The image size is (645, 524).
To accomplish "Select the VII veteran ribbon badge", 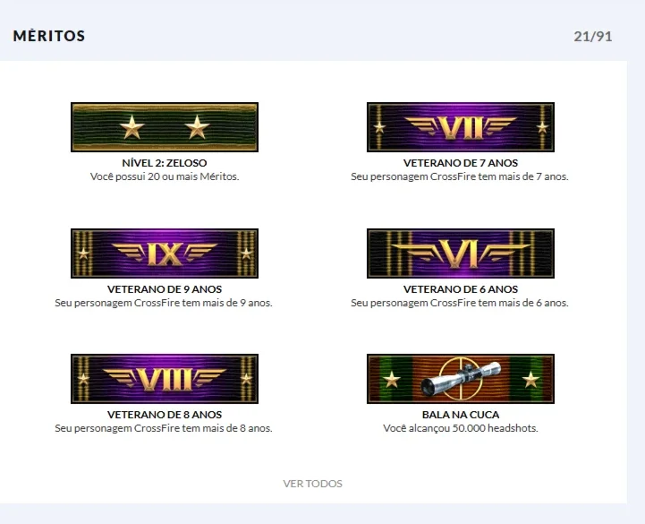I will tap(461, 127).
